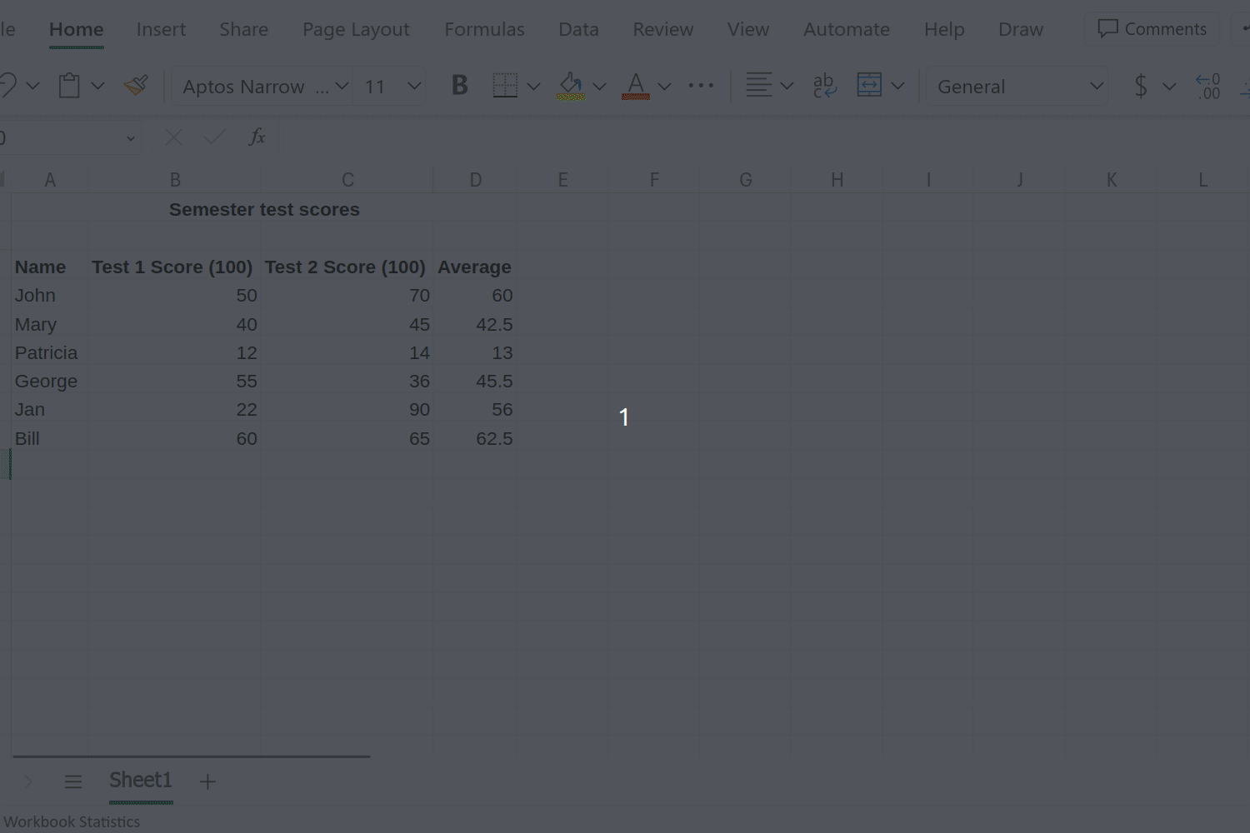
Task: Click the Merge cells icon
Action: [x=869, y=85]
